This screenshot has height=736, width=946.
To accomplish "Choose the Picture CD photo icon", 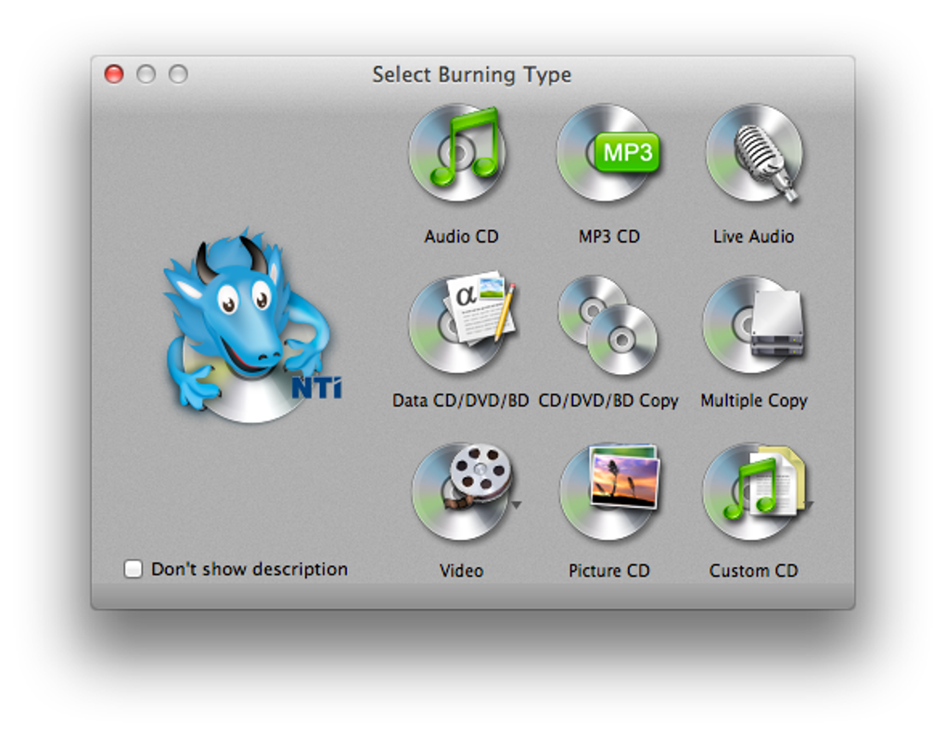I will pyautogui.click(x=609, y=491).
